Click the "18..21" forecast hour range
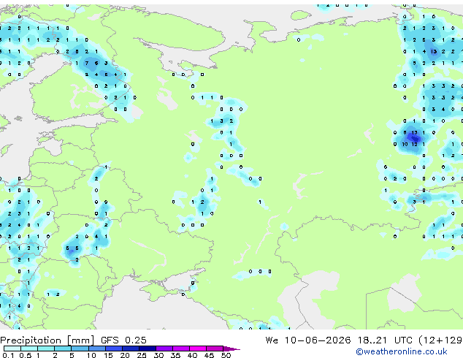 (372, 340)
